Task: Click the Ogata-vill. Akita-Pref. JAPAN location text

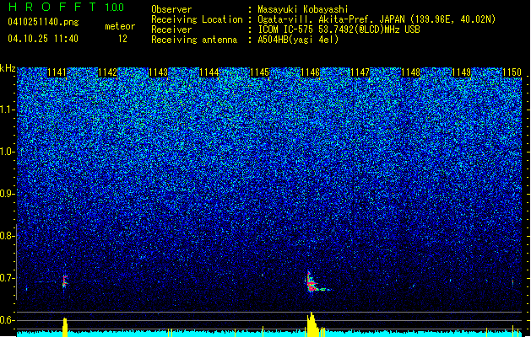Action: click(x=377, y=19)
